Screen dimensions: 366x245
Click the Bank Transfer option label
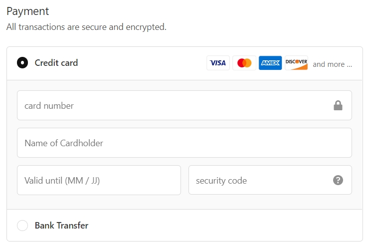pyautogui.click(x=62, y=226)
